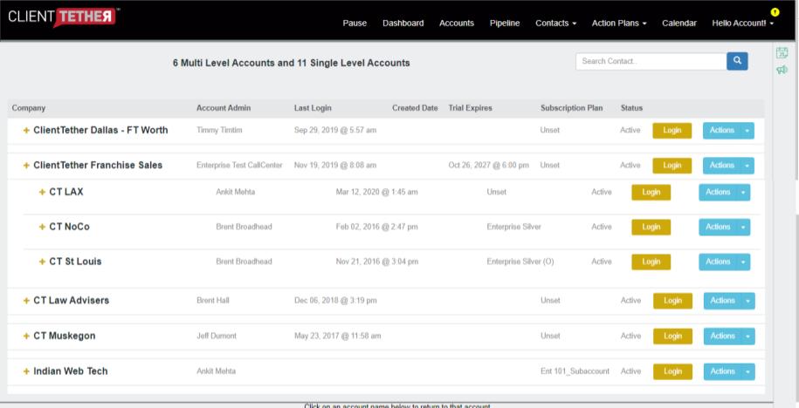
Task: Click the Created Date column header
Action: click(415, 108)
